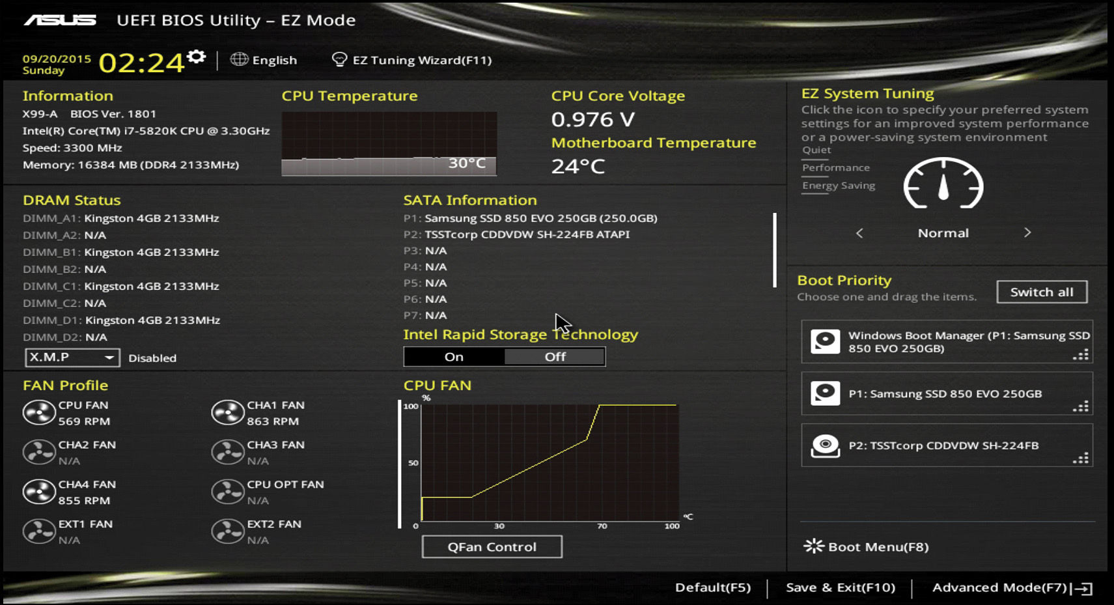Click the Intel Core i7-5820K CPU info line
1114x605 pixels.
point(146,131)
